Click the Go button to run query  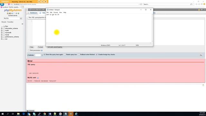[x=201, y=55]
